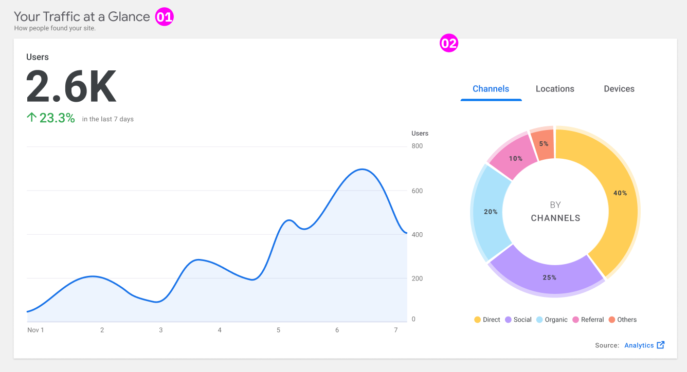
Task: Click the 800 y-axis label
Action: [x=417, y=146]
